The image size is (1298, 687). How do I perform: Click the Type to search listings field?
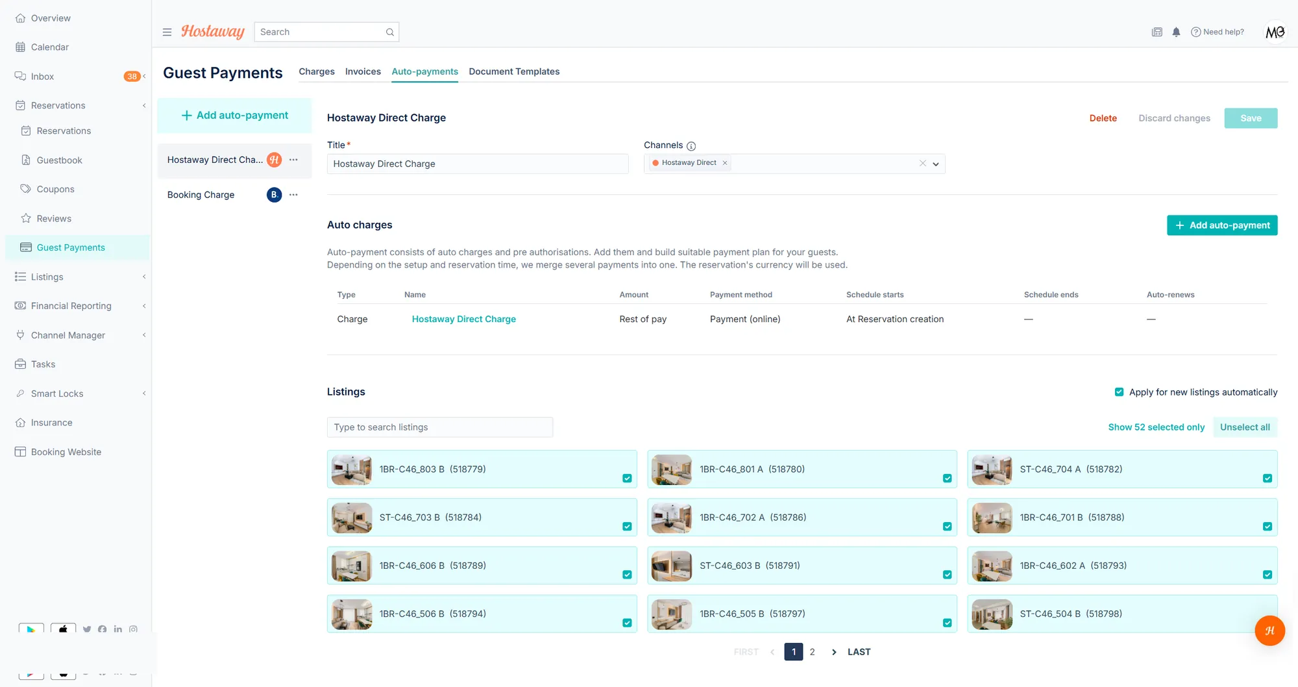(440, 427)
